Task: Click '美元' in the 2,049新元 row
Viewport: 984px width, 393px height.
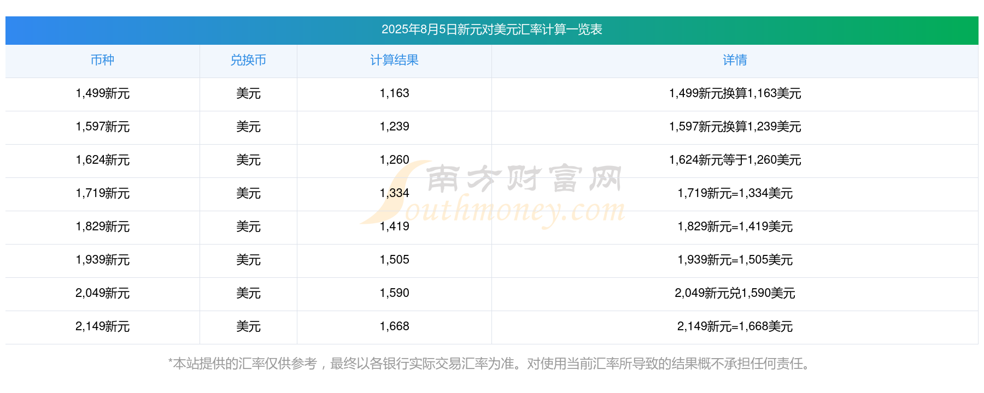Action: point(248,294)
